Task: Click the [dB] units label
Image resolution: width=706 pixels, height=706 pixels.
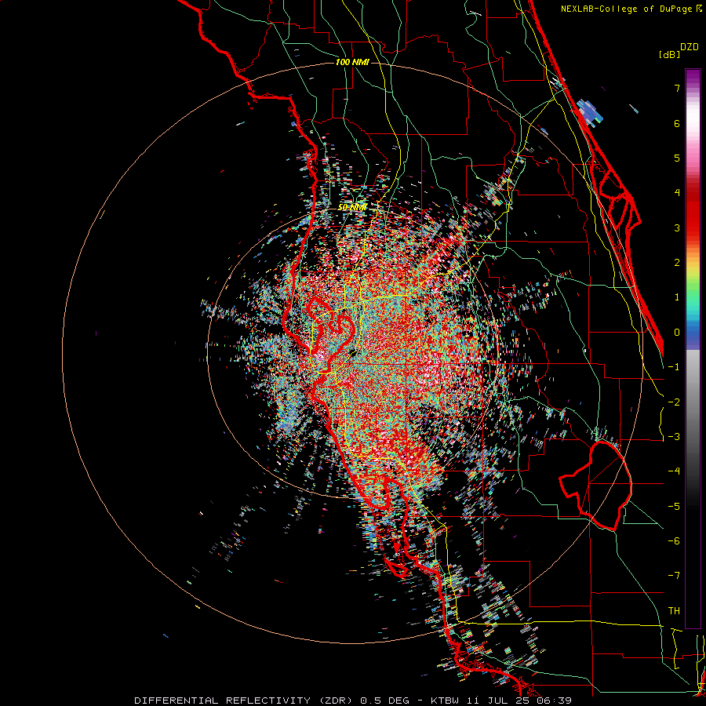Action: [669, 54]
